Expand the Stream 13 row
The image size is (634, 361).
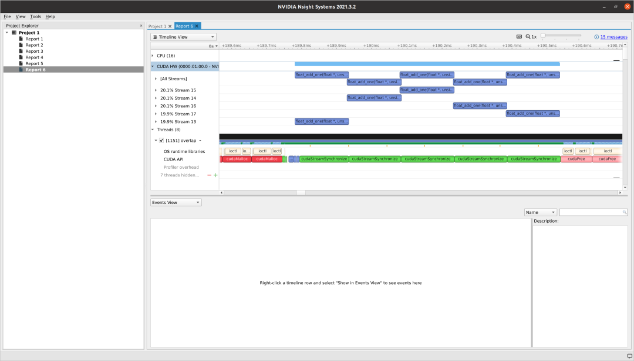156,121
